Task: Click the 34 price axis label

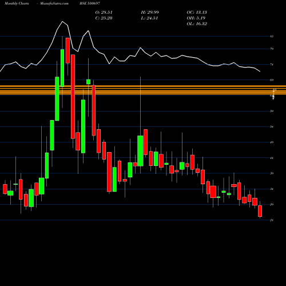Action: click(272, 189)
